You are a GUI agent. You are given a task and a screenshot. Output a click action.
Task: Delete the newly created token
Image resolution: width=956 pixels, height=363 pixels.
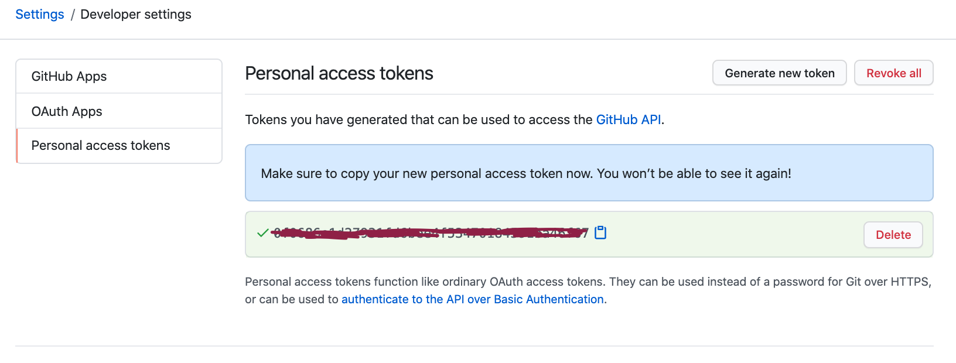coord(893,235)
